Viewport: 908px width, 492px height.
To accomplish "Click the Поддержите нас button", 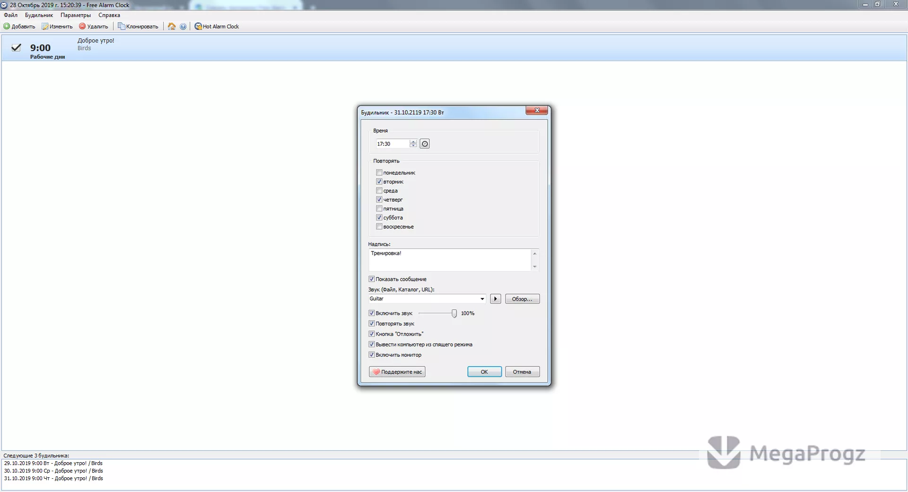I will click(x=397, y=371).
